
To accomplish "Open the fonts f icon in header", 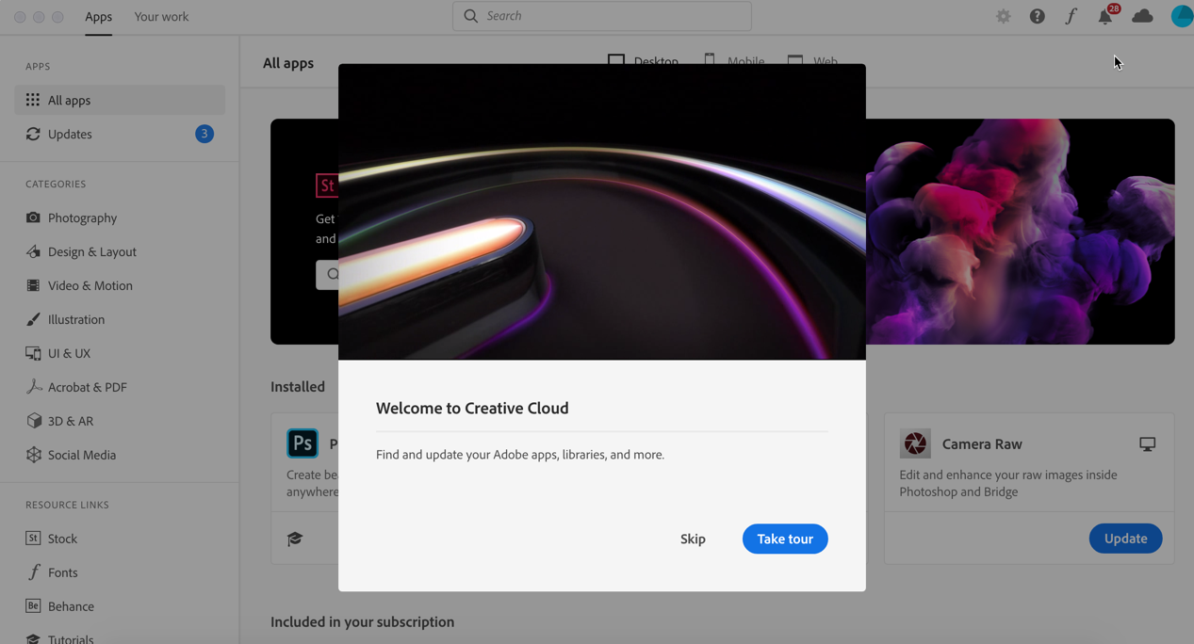I will pos(1071,16).
